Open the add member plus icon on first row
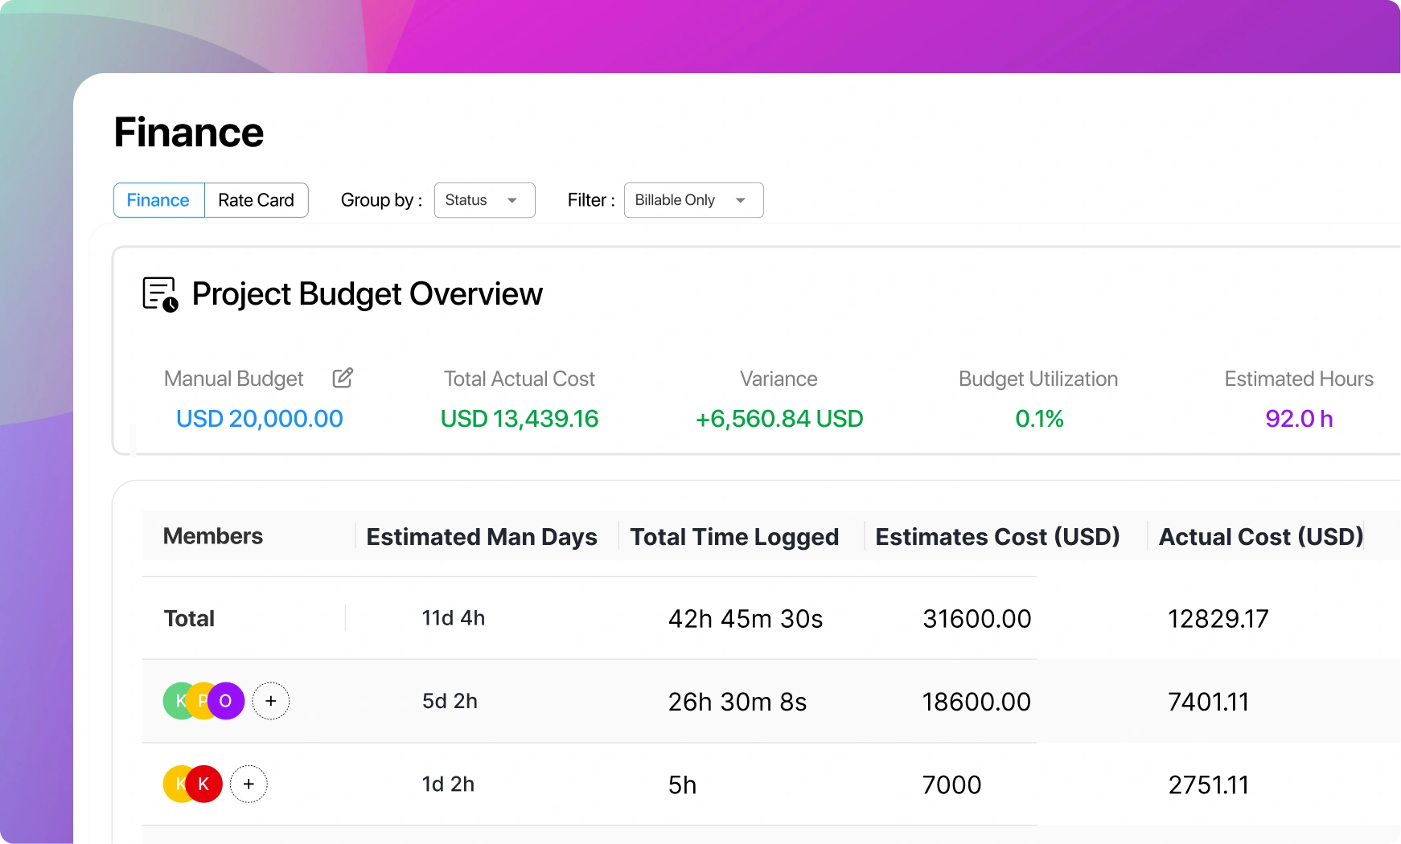 click(271, 701)
